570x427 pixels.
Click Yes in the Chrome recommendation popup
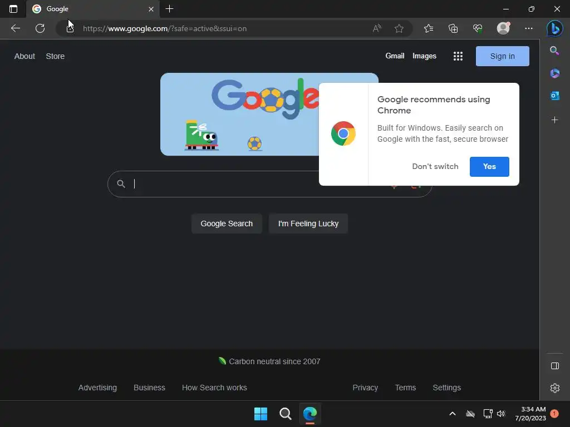pos(489,167)
